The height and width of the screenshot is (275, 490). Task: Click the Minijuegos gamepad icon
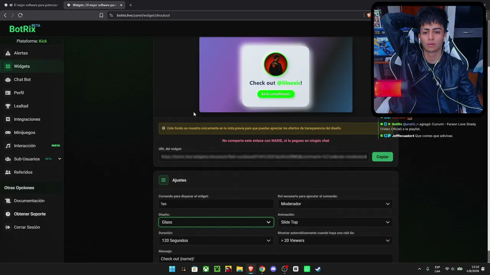(x=8, y=133)
